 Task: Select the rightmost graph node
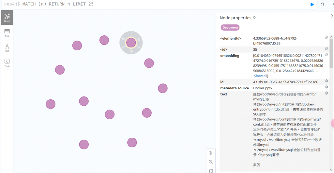coord(163,88)
